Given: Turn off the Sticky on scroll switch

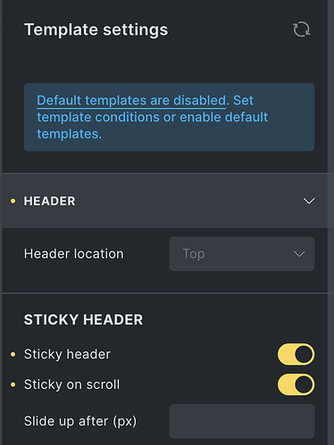Looking at the screenshot, I should 296,384.
